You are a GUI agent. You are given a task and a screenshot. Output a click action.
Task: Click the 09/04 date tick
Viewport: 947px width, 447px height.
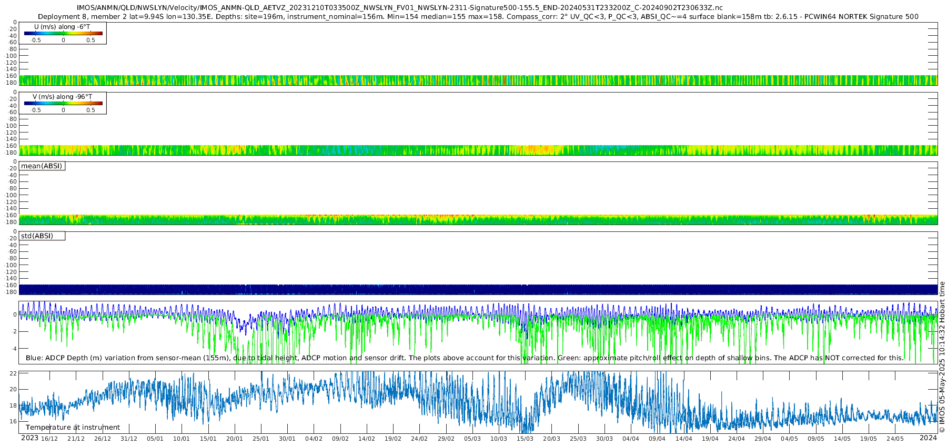coord(657,439)
